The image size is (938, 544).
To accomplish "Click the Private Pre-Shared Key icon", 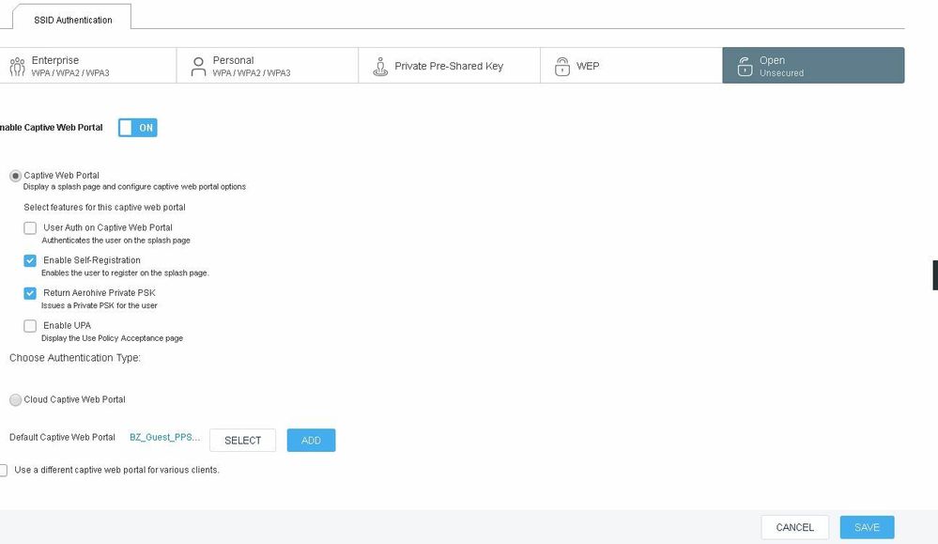I will click(379, 66).
